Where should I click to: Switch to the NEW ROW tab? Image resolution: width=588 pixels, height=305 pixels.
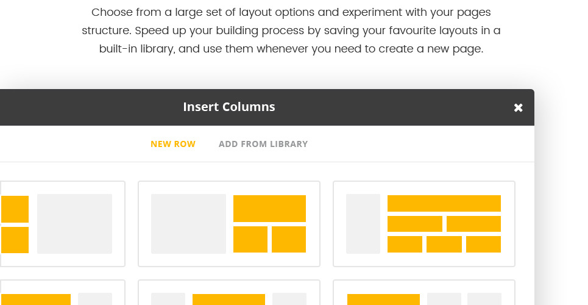click(x=173, y=144)
